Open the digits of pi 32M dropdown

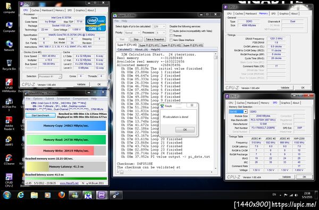tap(159, 27)
